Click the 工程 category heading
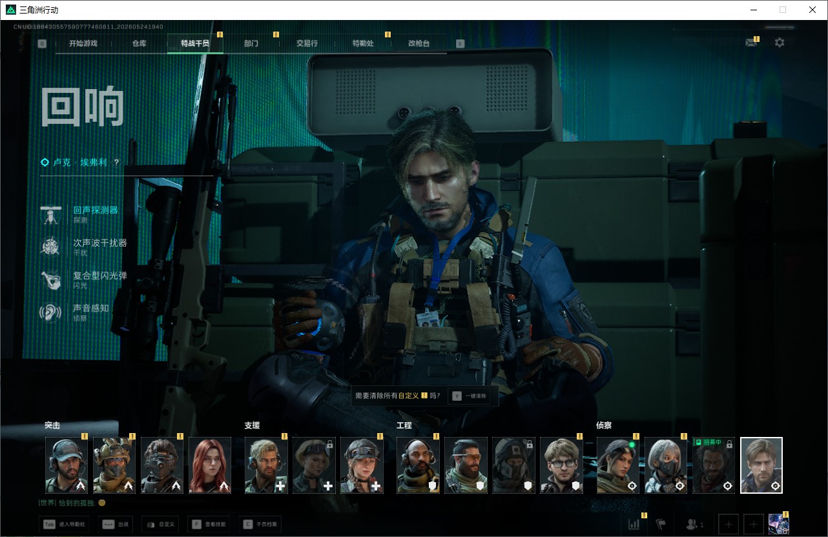The image size is (828, 537). [x=404, y=426]
